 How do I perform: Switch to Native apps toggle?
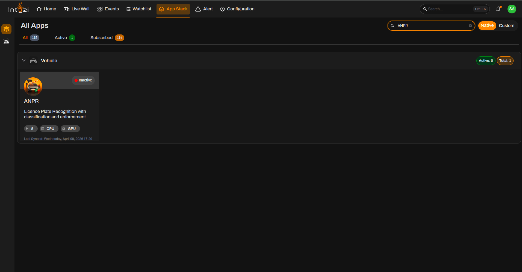coord(487,26)
